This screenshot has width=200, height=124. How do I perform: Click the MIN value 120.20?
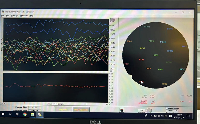click(x=152, y=95)
